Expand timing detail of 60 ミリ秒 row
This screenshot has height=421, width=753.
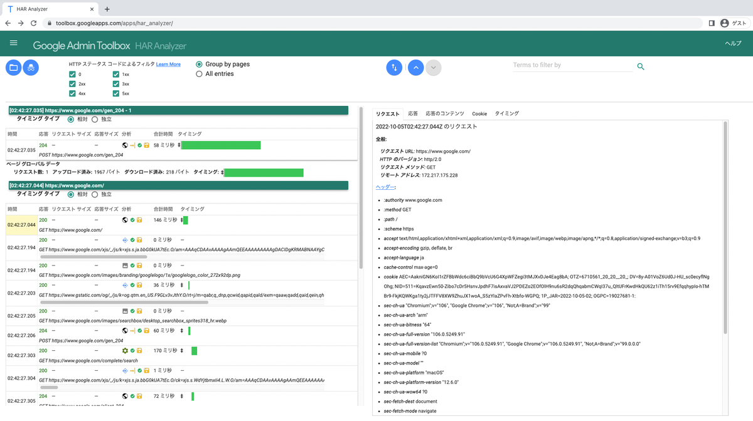(182, 331)
